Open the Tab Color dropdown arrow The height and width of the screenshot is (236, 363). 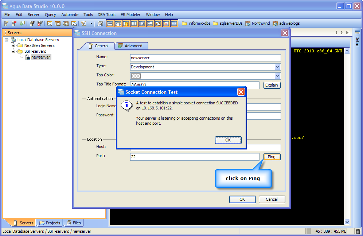click(278, 76)
